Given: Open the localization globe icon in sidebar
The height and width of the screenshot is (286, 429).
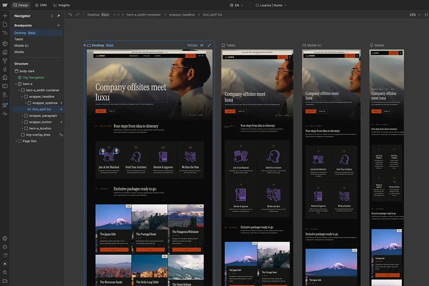Looking at the screenshot, I should pos(5,238).
